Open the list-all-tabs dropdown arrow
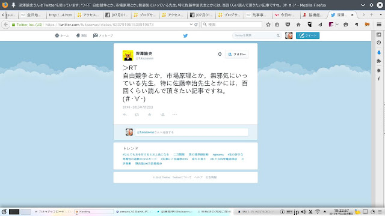385x216 pixels. (381, 15)
